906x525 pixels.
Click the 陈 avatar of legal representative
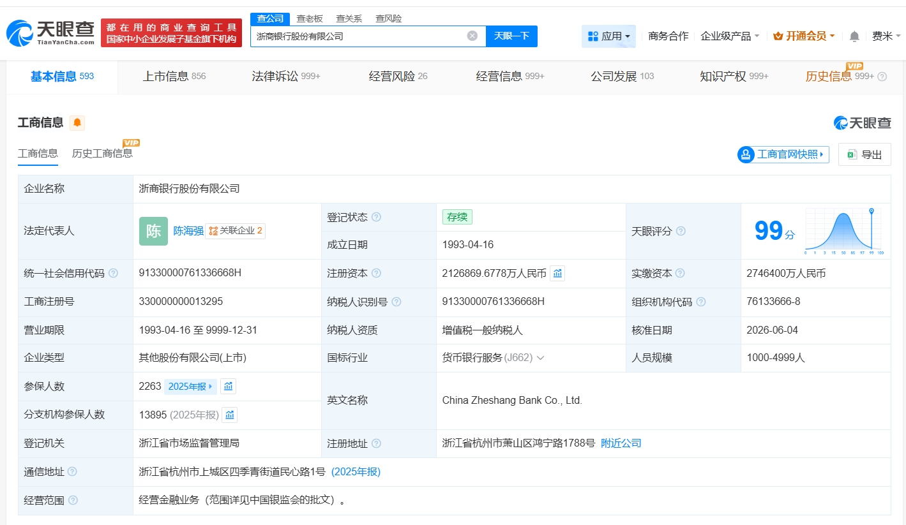coord(153,231)
